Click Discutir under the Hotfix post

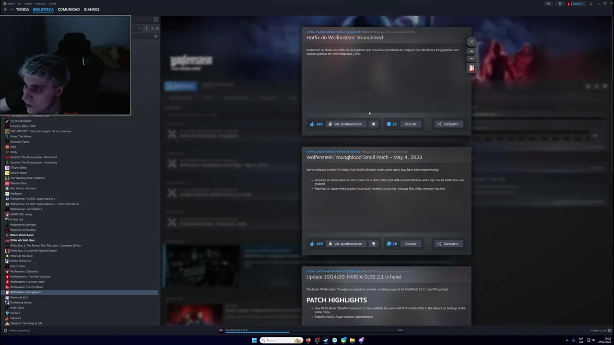point(411,124)
